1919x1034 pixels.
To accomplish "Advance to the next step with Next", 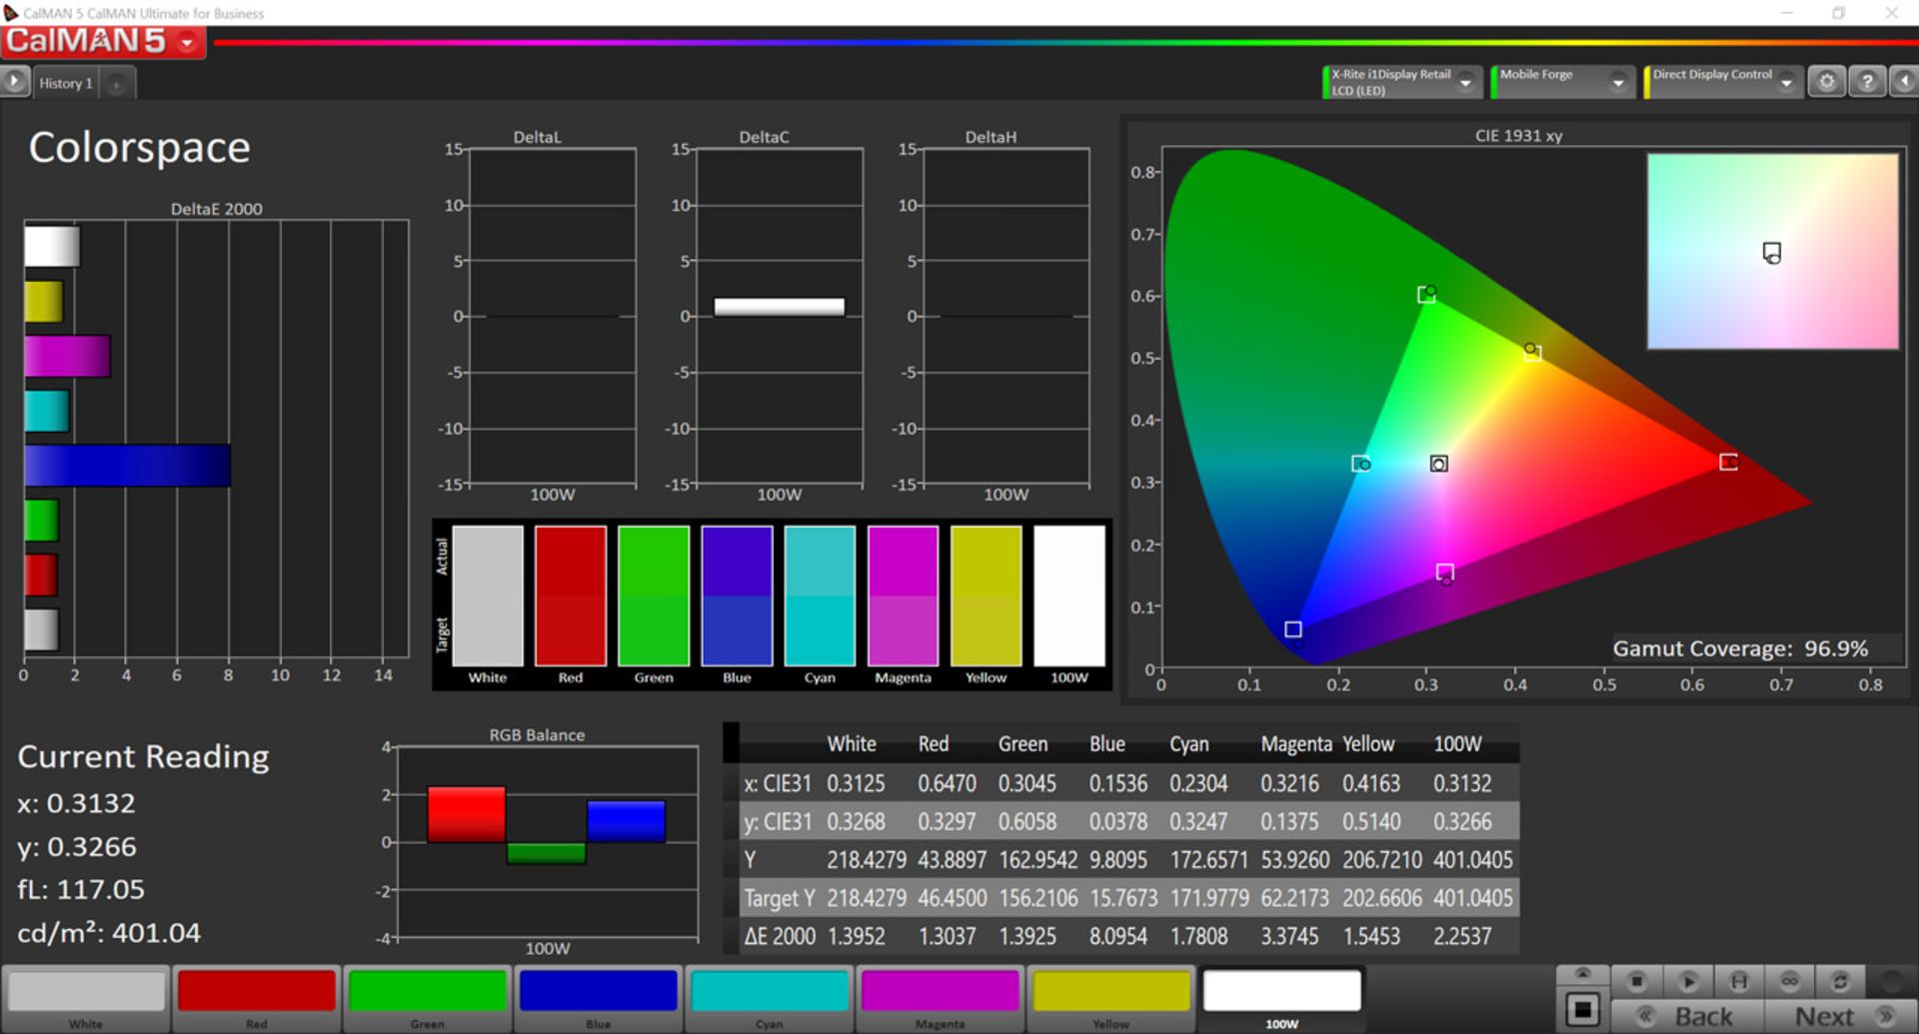I will coord(1826,1013).
